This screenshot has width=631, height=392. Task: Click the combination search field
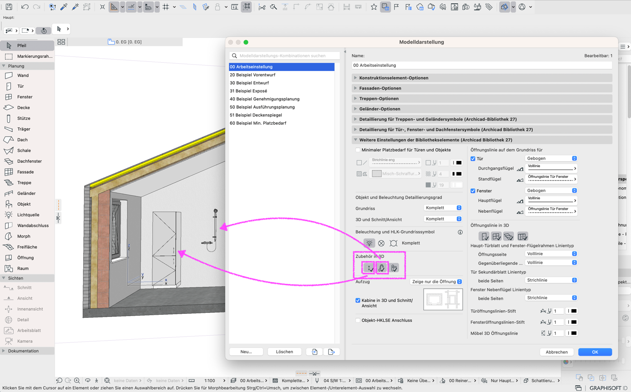click(284, 56)
